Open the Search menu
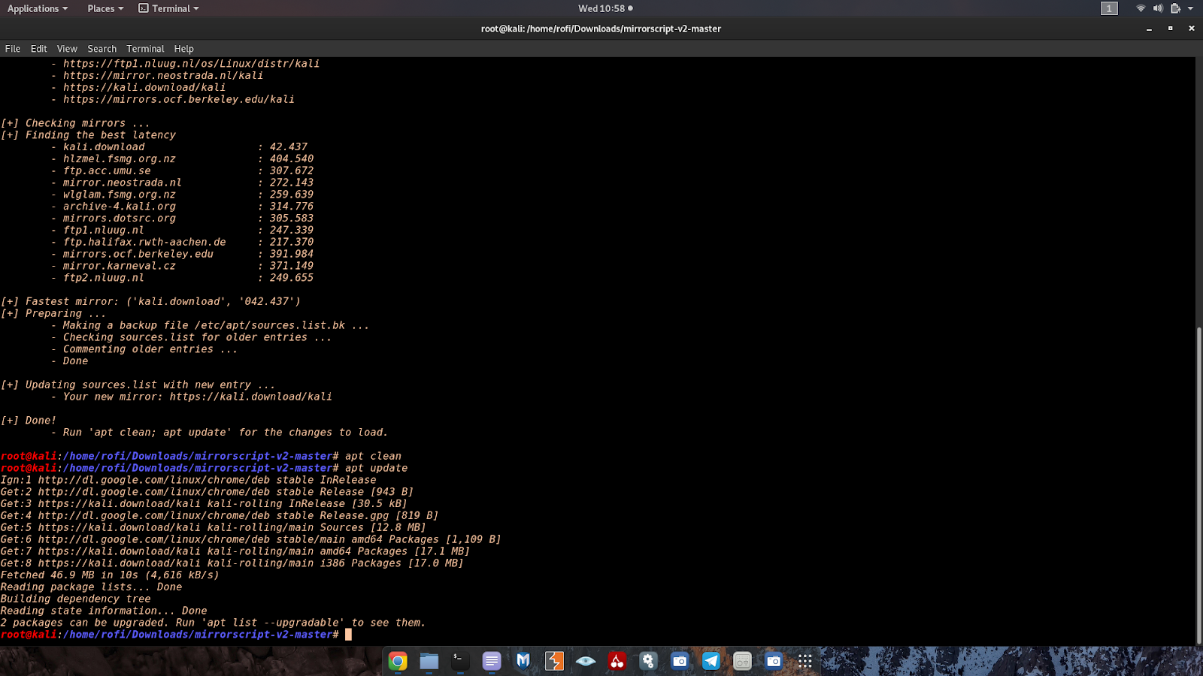1203x676 pixels. pyautogui.click(x=102, y=49)
